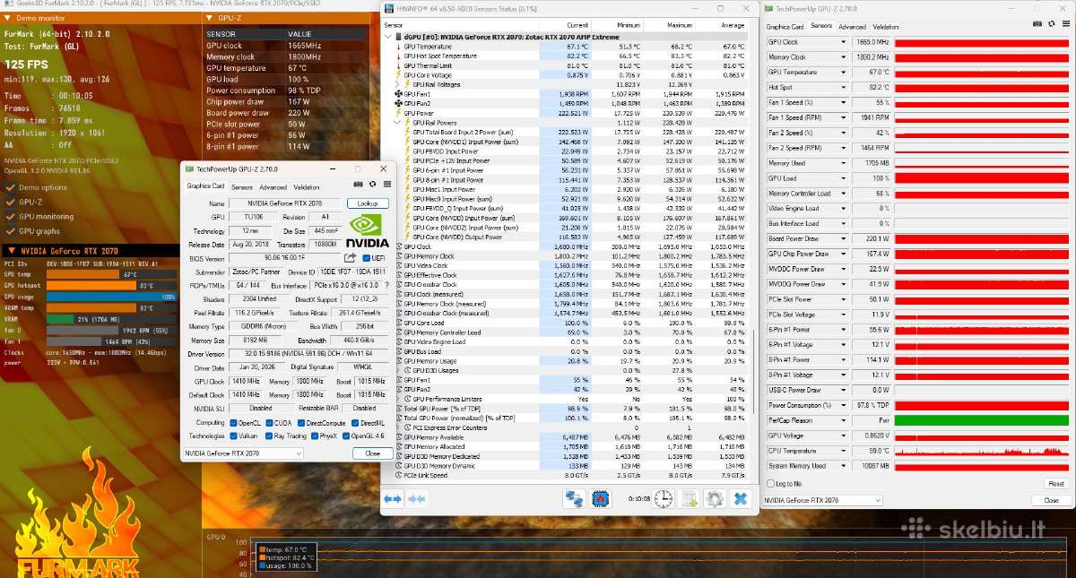This screenshot has width=1076, height=578.
Task: Click Close button in GPU-Z Sensors window
Action: pos(1051,500)
